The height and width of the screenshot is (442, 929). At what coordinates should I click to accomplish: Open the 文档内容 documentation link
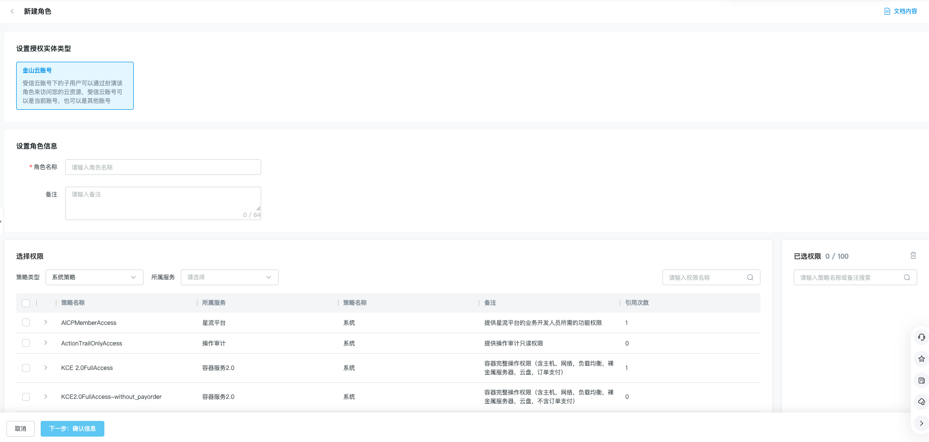(x=901, y=11)
